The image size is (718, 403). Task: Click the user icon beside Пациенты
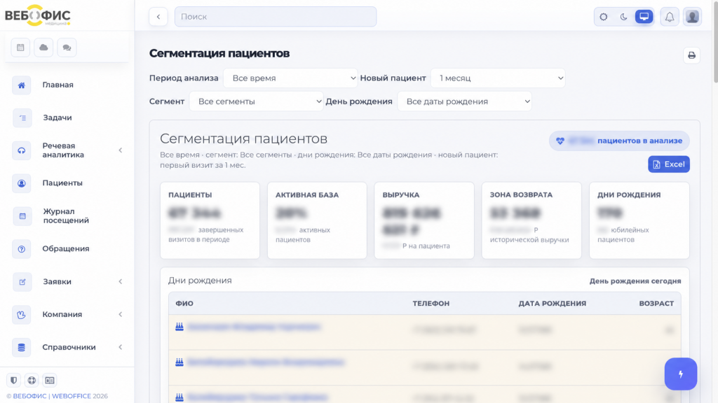coord(22,183)
